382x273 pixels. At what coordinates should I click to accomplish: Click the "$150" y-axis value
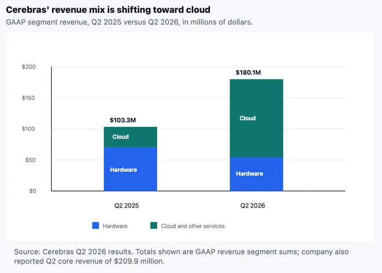[x=28, y=98]
